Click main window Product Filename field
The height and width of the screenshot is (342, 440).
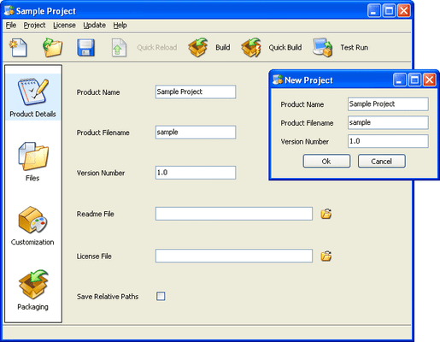(x=196, y=133)
